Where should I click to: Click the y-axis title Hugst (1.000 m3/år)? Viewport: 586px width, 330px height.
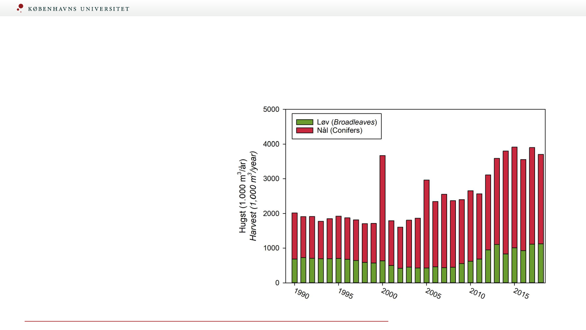click(x=243, y=196)
